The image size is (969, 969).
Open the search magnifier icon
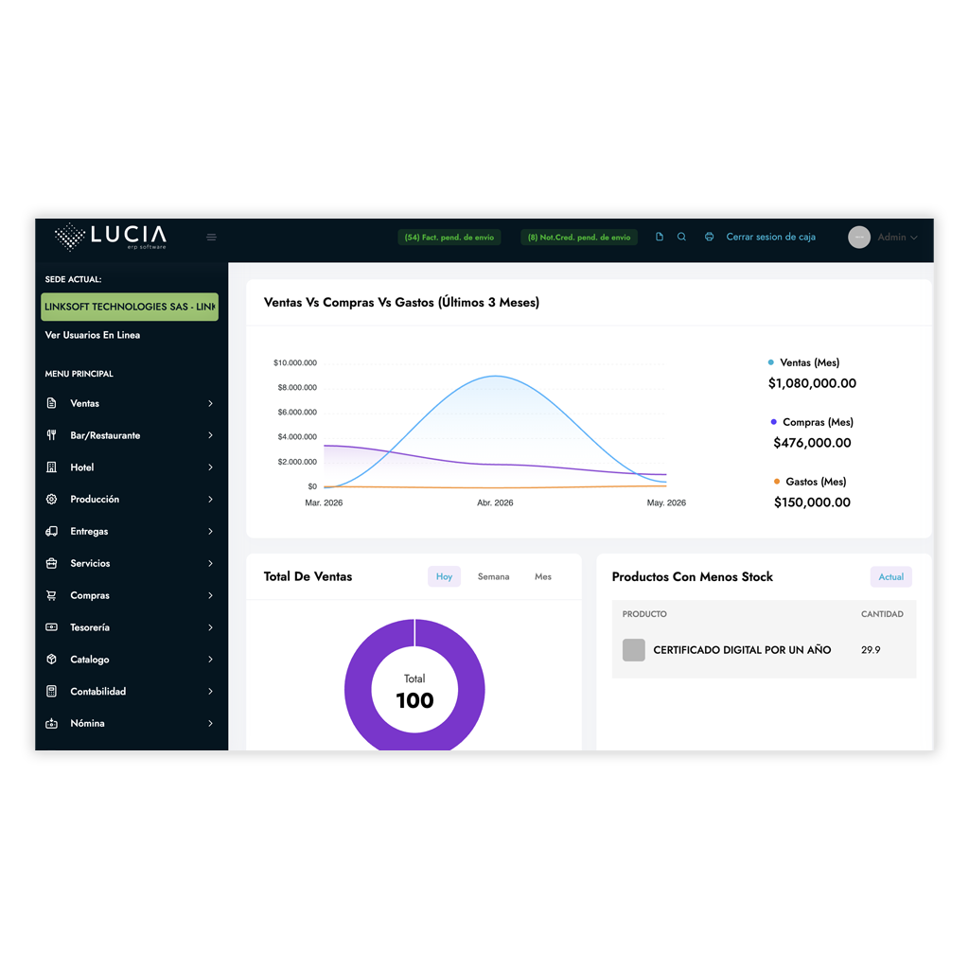click(681, 237)
